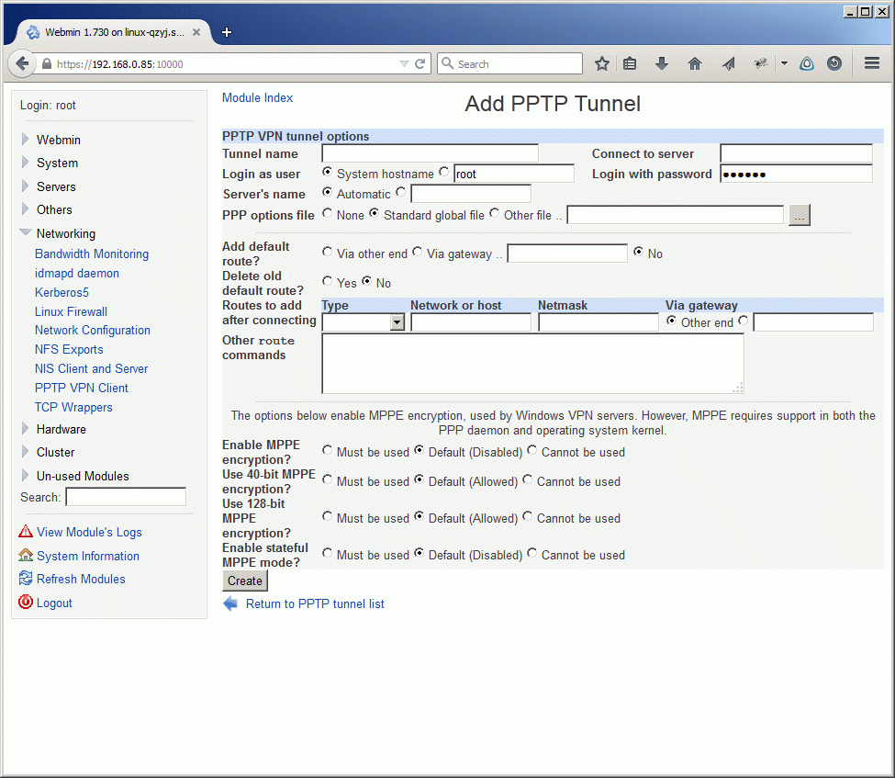Click the System Information house icon
895x778 pixels.
26,555
